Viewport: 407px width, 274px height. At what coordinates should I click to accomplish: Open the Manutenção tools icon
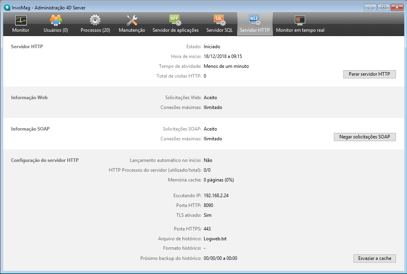[132, 20]
